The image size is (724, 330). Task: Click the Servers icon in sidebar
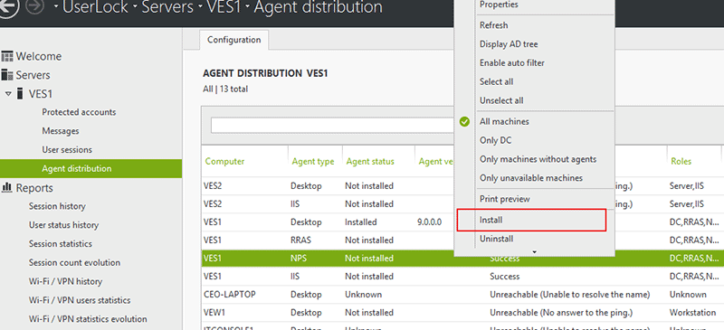point(7,75)
